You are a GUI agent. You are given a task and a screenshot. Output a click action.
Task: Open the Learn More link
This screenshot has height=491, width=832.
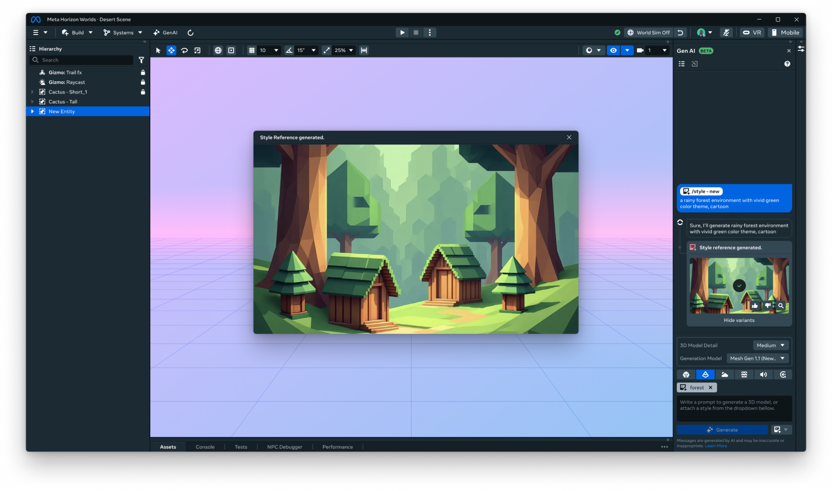(x=716, y=446)
